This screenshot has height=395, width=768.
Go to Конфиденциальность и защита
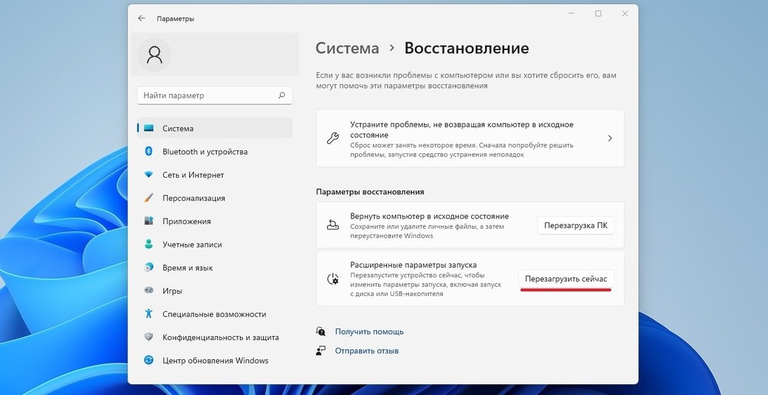coord(214,337)
